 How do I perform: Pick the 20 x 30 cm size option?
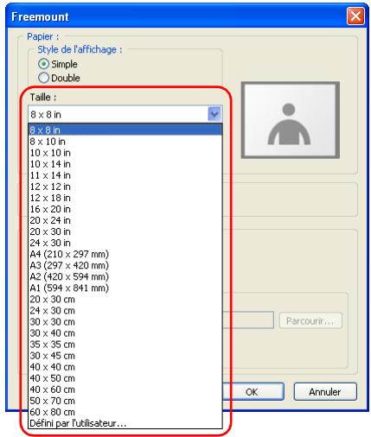pos(125,299)
